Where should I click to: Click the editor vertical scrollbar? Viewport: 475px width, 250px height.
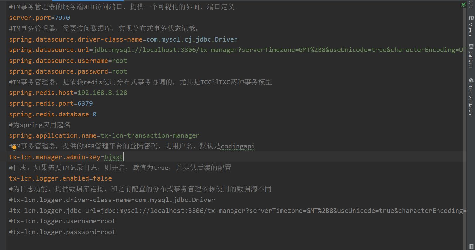[x=465, y=127]
